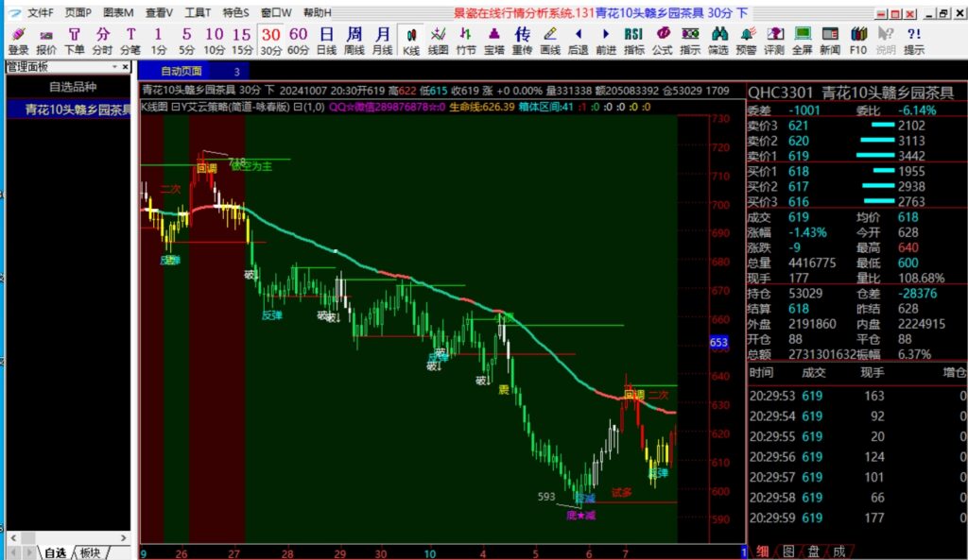The image size is (968, 560).
Task: Click the 登录 login icon
Action: pyautogui.click(x=18, y=41)
